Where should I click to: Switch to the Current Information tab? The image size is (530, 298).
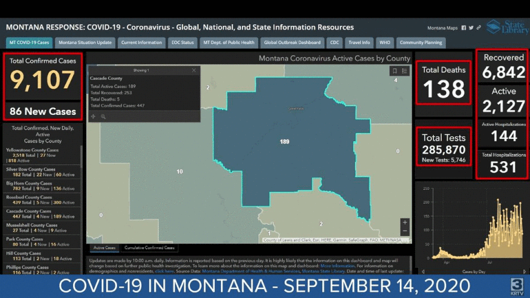click(x=141, y=42)
